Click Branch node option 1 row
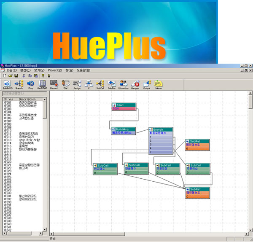Viewport: 253px width, 242px height. [x=161, y=137]
